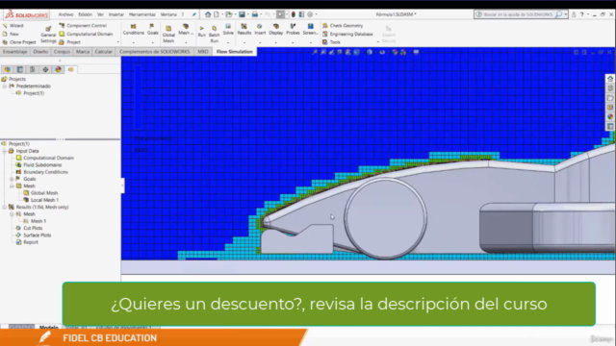This screenshot has height=346, width=616.
Task: Open the Insertar menu
Action: (116, 14)
